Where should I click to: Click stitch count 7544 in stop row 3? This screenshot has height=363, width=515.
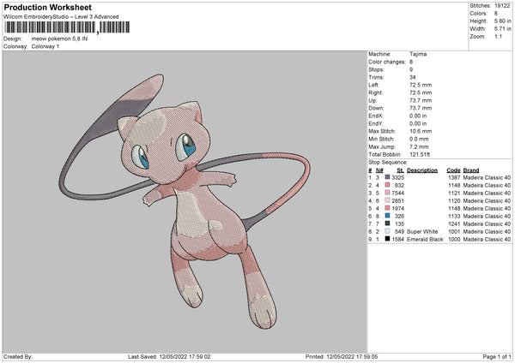(398, 193)
